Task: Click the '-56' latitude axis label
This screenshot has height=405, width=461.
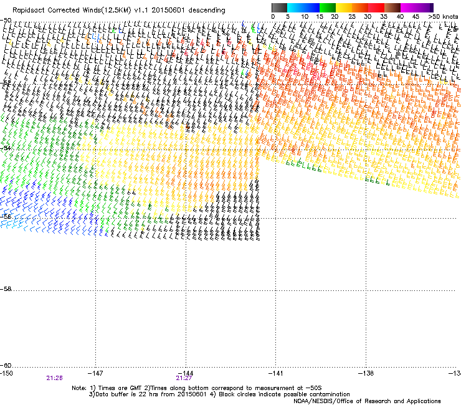Action: coord(6,216)
